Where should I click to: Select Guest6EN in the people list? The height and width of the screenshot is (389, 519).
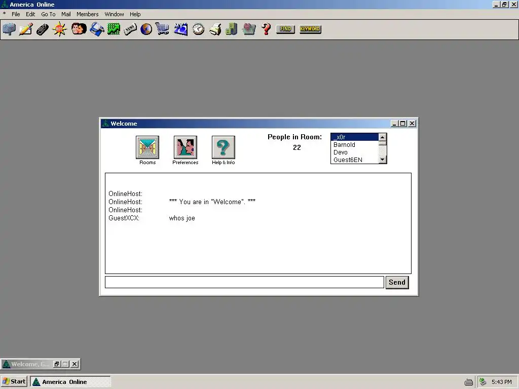(355, 160)
